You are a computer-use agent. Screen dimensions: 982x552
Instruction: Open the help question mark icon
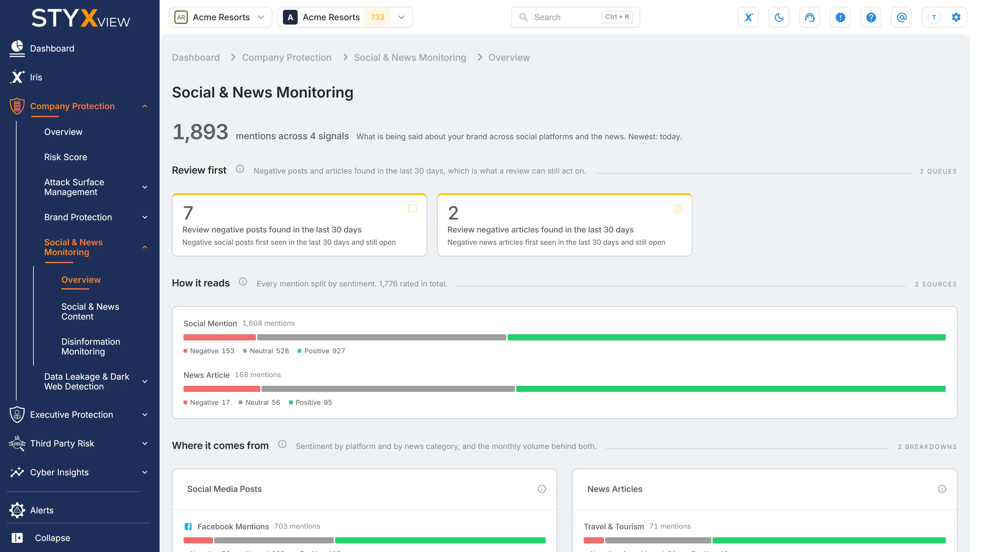click(871, 17)
